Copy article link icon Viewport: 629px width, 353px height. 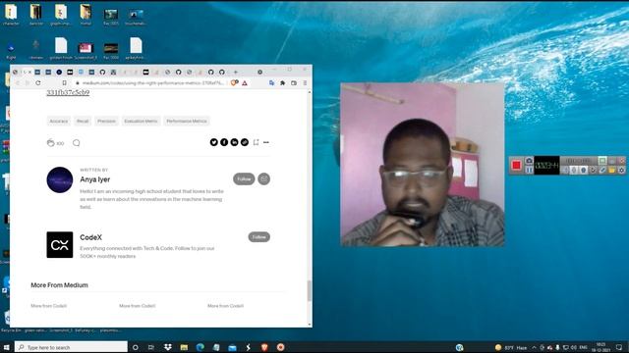pyautogui.click(x=245, y=142)
